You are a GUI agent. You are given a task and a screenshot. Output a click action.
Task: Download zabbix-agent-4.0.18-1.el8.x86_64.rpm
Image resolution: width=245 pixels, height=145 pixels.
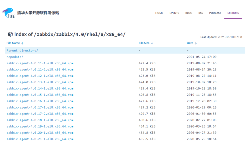click(x=40, y=120)
